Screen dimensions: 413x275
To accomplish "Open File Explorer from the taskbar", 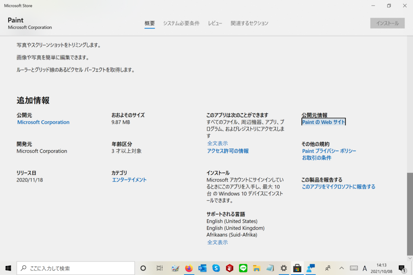I will pyautogui.click(x=257, y=268).
